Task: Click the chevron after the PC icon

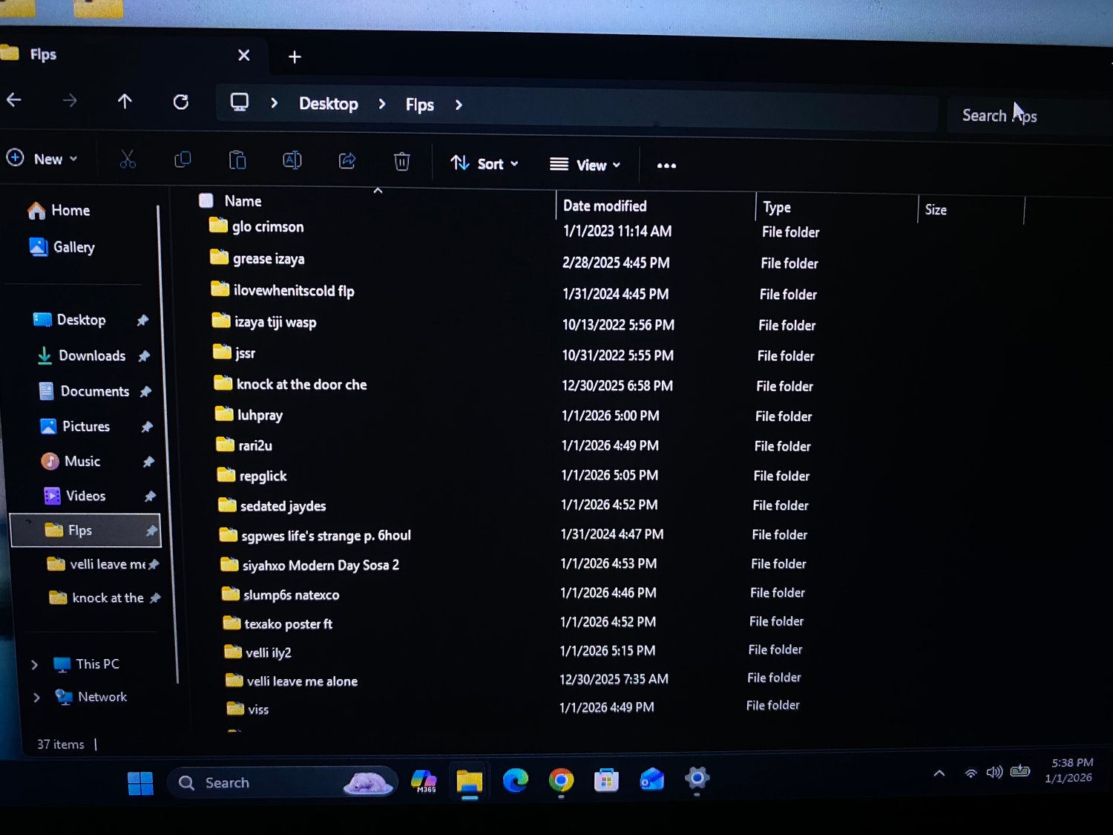Action: 275,102
